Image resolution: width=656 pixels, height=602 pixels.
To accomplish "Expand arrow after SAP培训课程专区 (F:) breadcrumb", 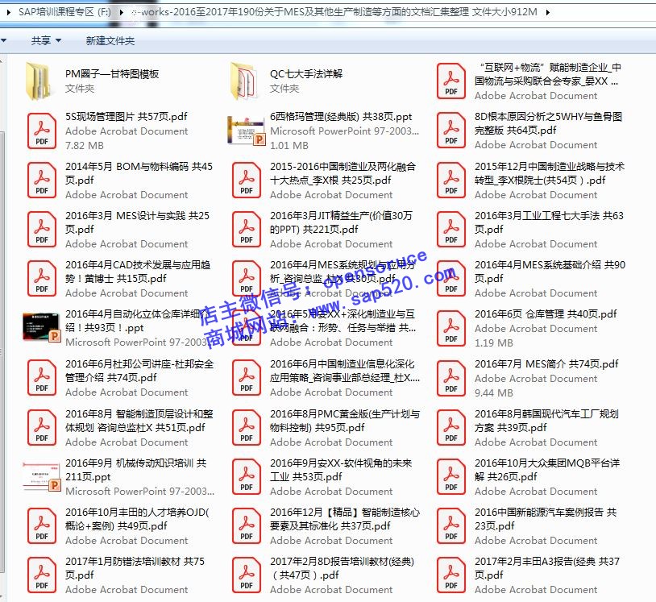I will point(122,12).
